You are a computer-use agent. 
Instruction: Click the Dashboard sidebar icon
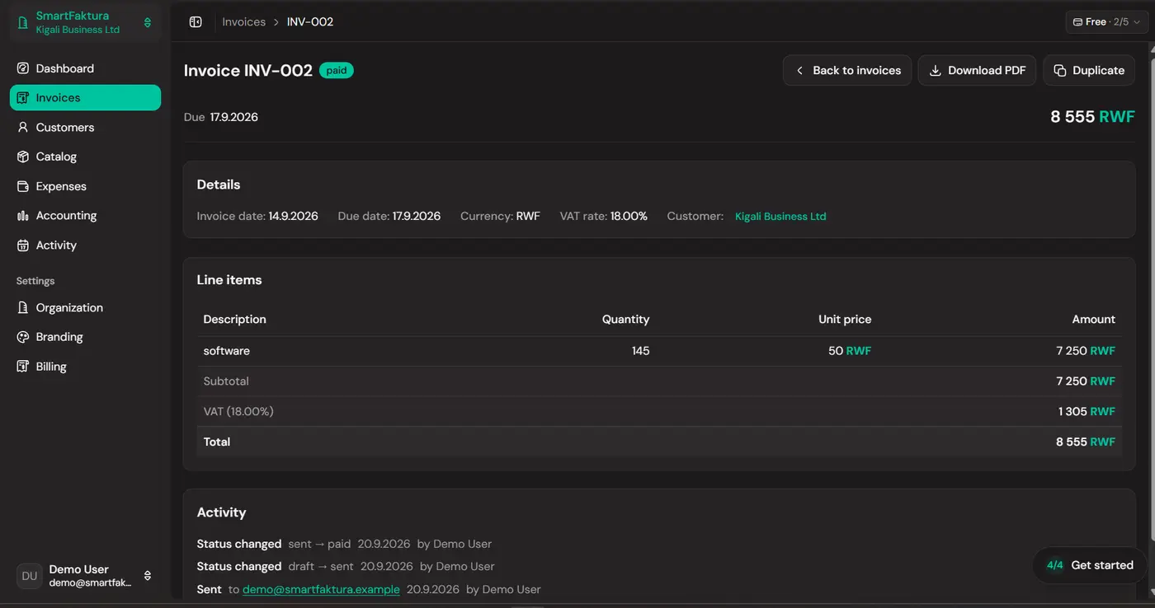(23, 68)
